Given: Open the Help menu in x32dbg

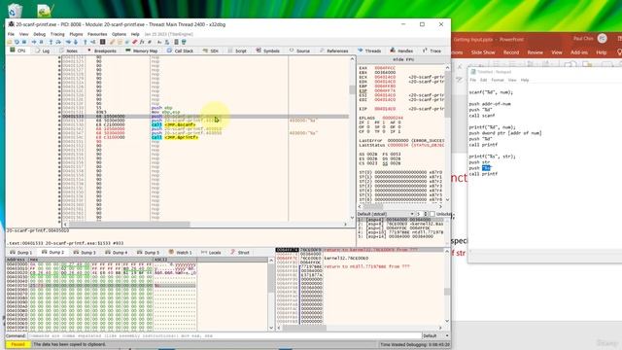Looking at the screenshot, I should [x=135, y=34].
